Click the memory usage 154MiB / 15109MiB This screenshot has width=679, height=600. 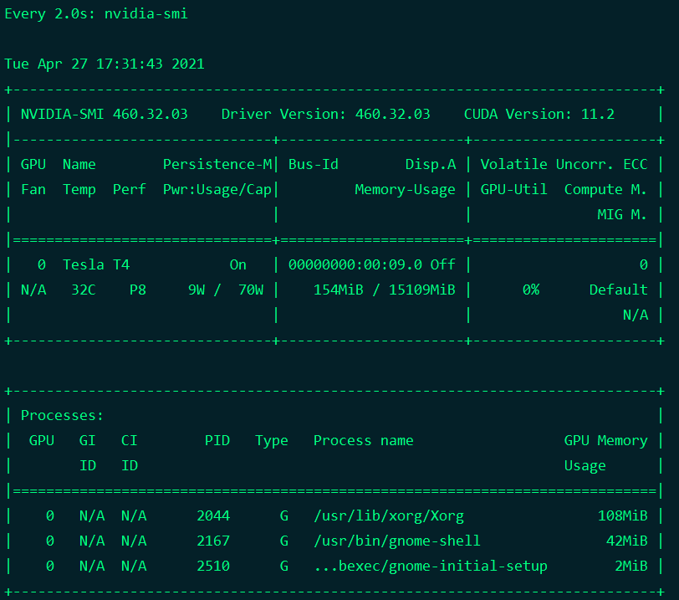click(x=385, y=290)
